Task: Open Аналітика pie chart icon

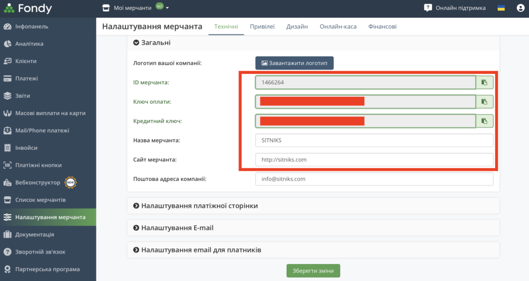Action: point(7,44)
